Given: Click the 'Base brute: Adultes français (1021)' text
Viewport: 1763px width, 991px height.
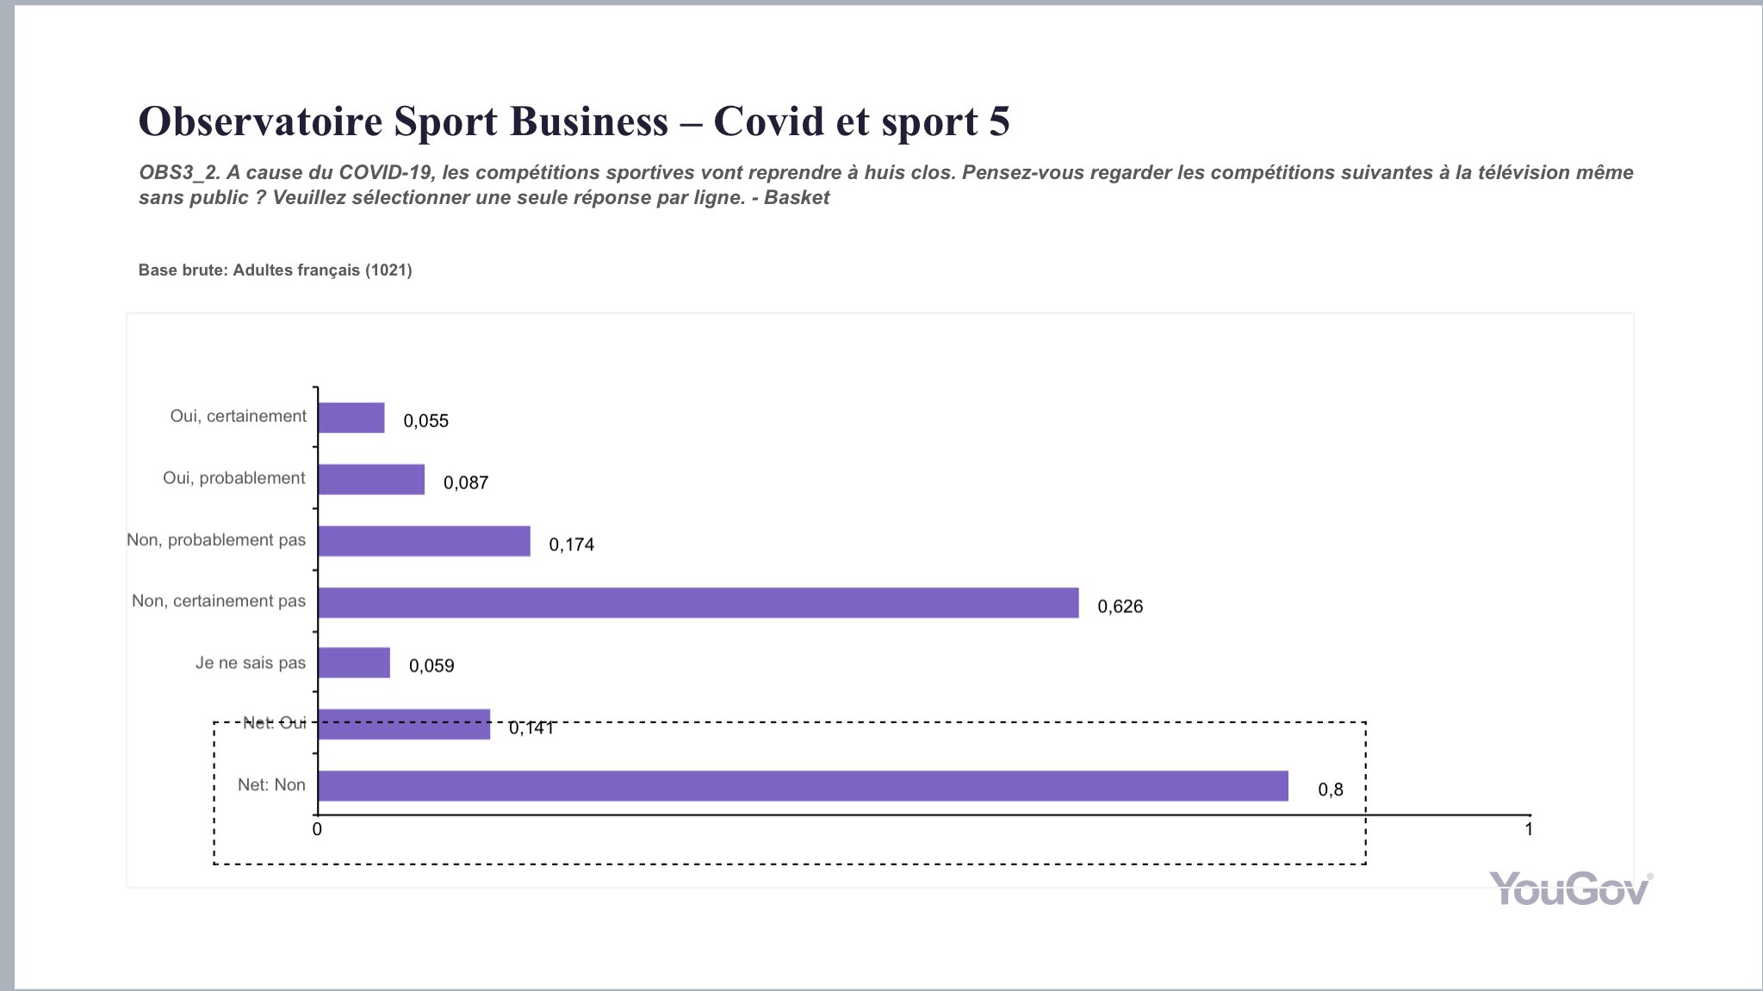Looking at the screenshot, I should coord(275,270).
